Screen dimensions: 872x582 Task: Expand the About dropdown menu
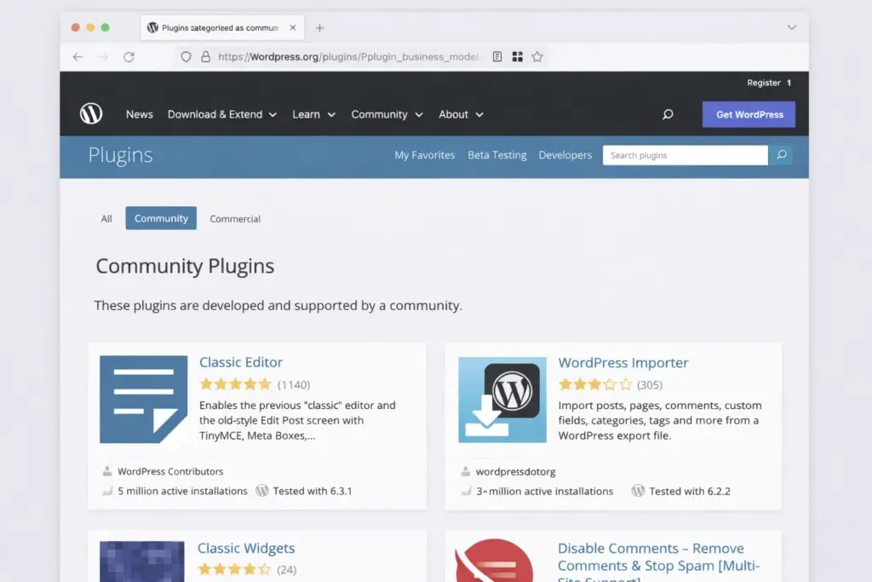(x=461, y=114)
